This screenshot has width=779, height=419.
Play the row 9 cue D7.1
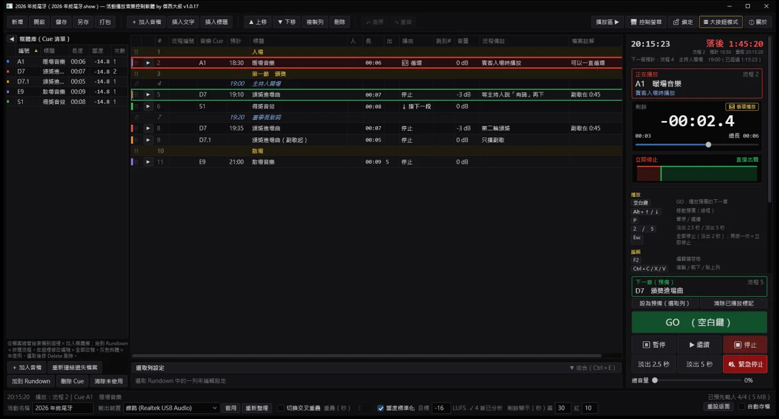(148, 140)
